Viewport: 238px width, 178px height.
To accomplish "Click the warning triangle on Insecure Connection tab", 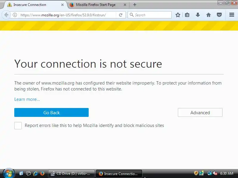I will (x=10, y=5).
